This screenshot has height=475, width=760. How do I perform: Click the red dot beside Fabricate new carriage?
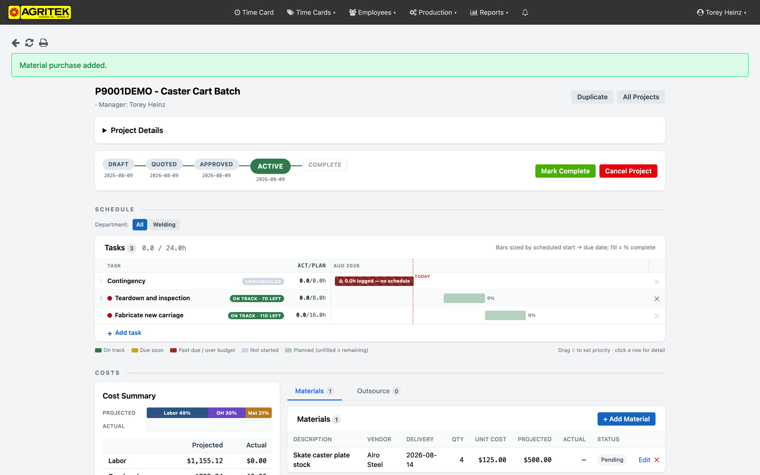pos(110,315)
